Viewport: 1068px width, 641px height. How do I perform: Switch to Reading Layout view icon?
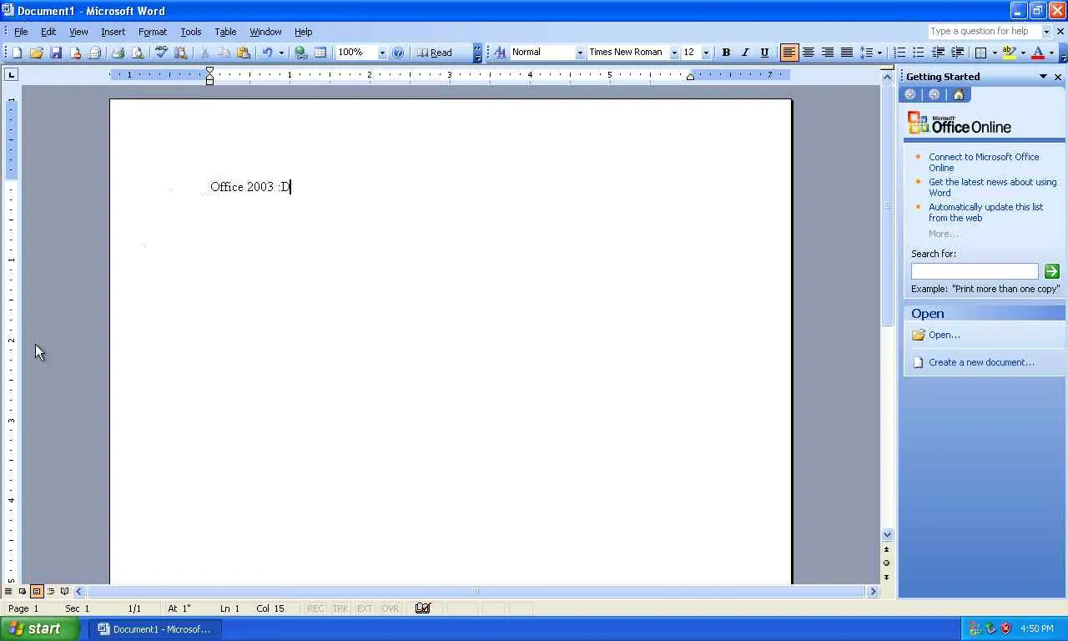click(x=65, y=592)
